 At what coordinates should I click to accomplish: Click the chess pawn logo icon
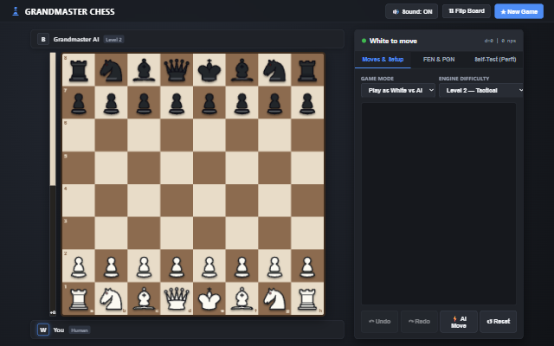point(16,11)
